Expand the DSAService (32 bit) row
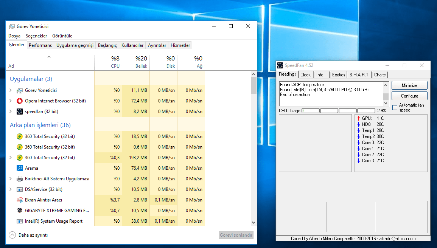 (10, 189)
